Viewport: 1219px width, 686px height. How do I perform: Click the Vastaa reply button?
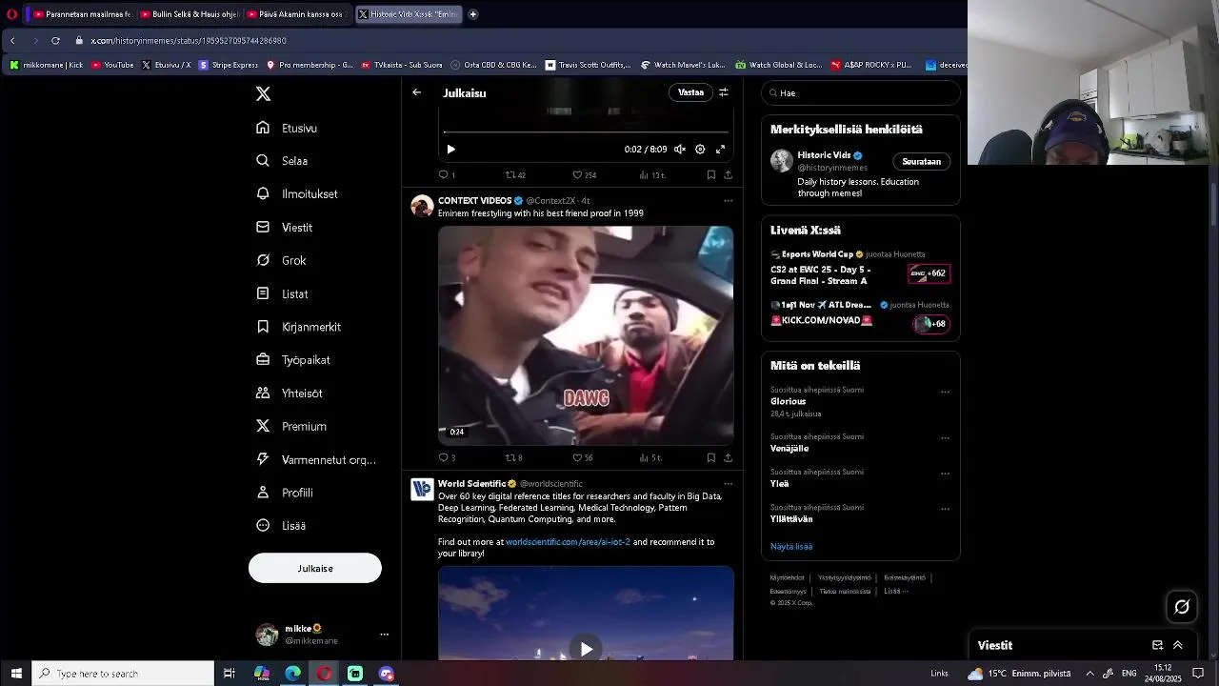[x=690, y=92]
